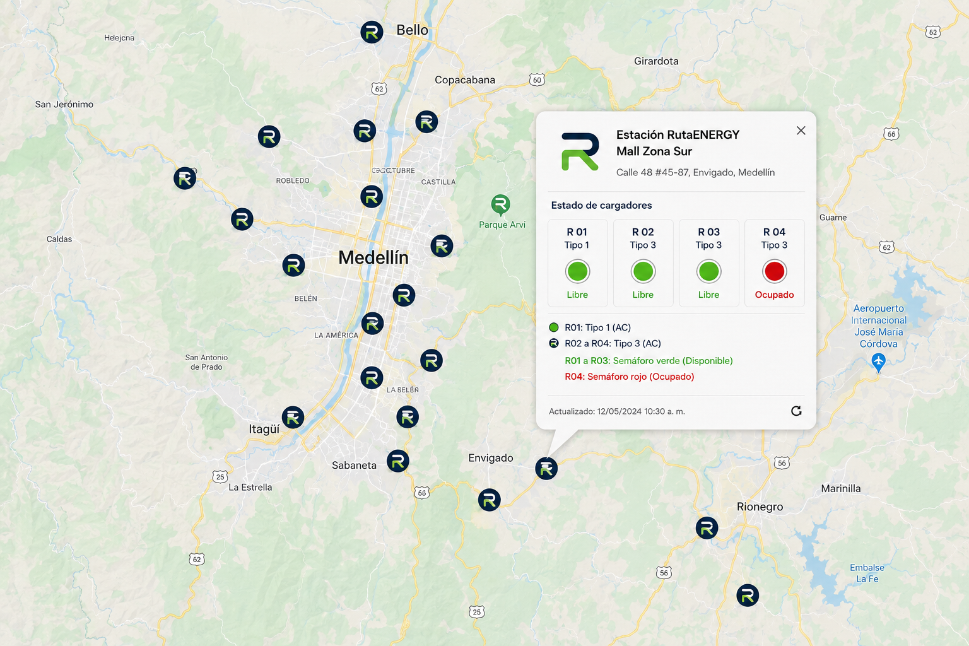Click the station marker west of Rionegro
The image size is (969, 646).
pos(707,527)
